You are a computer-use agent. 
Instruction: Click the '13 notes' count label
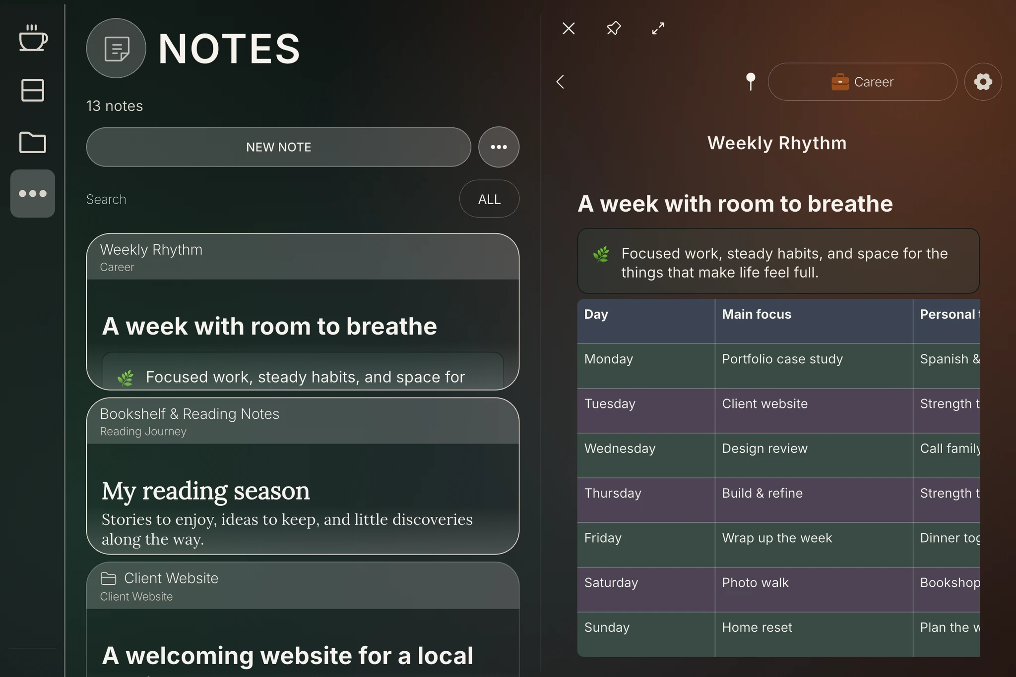coord(115,106)
